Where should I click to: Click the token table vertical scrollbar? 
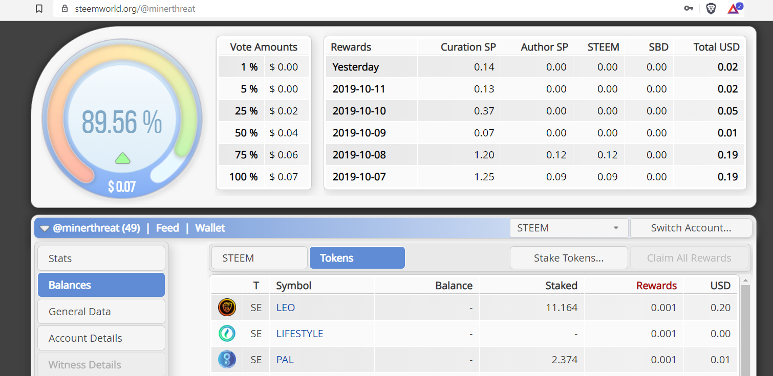(745, 330)
